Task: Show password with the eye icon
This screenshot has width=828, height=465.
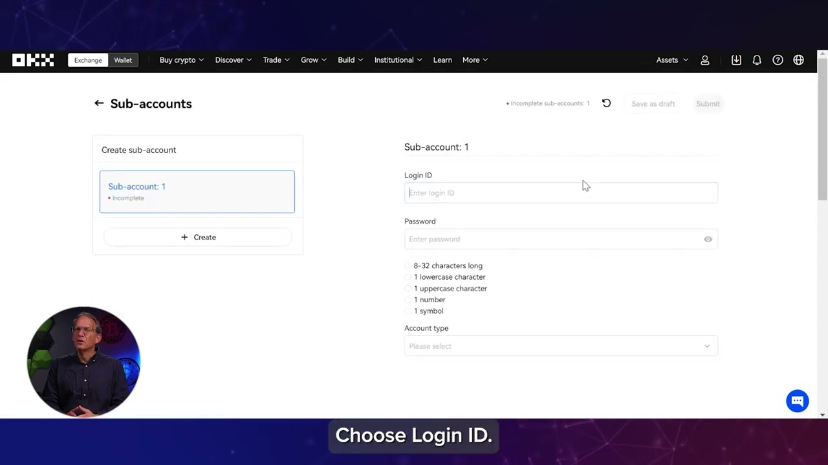Action: [708, 239]
